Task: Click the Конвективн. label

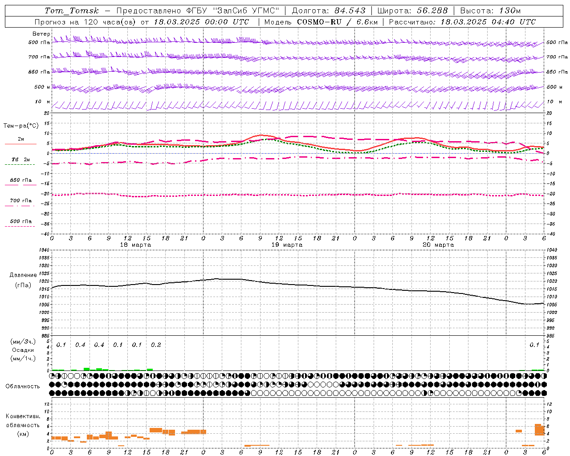Action: pos(23,416)
